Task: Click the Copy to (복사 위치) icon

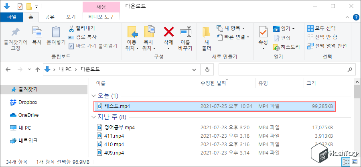Action: coord(149,32)
